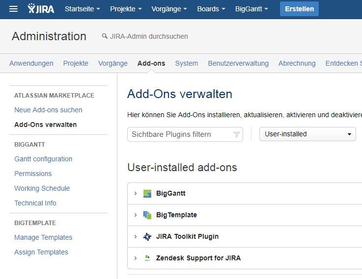
Task: Switch to the Vorgänge admin tab
Action: click(113, 63)
